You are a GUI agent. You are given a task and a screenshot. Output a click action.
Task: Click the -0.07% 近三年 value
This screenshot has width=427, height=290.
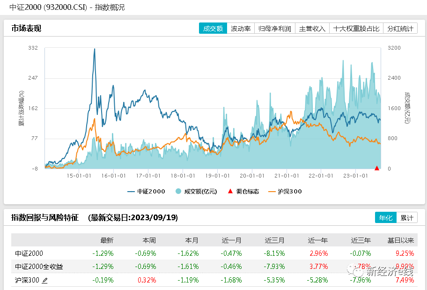[361, 253]
